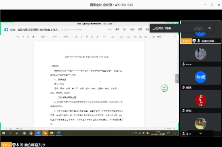Click the green 59% progress circle

point(164,88)
